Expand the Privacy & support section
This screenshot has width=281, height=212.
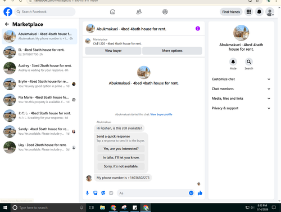coord(241,108)
